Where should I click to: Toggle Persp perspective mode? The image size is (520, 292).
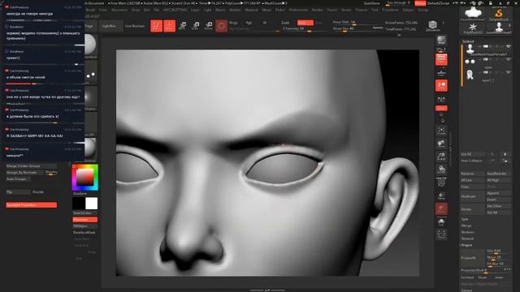(441, 59)
